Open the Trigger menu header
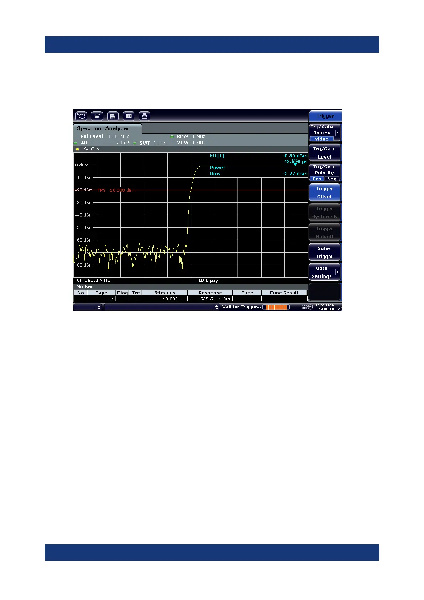424x600 pixels. pos(325,116)
